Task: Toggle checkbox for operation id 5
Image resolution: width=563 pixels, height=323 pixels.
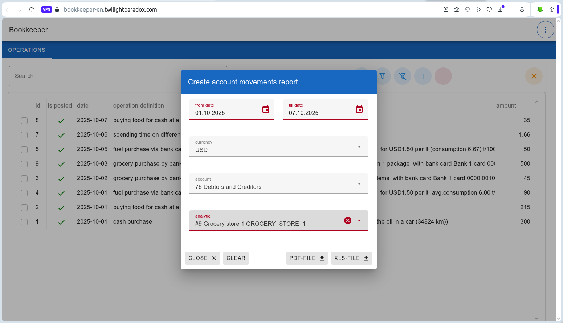Action: [24, 150]
